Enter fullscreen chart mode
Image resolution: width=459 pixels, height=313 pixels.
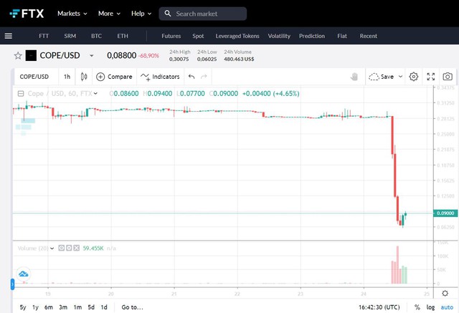click(430, 77)
